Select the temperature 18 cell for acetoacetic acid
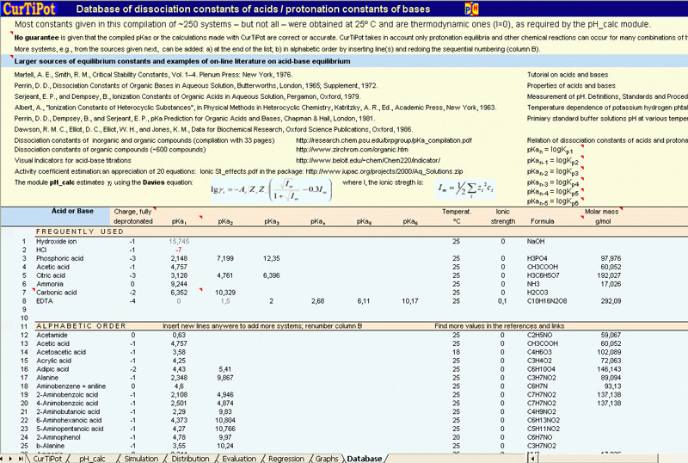 coord(457,352)
